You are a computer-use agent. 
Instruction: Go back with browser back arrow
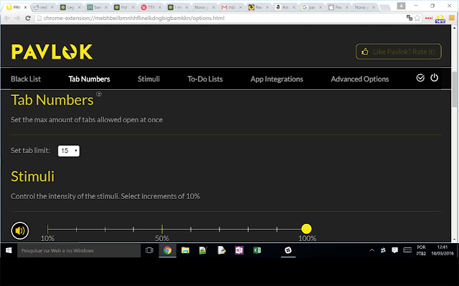click(x=8, y=18)
